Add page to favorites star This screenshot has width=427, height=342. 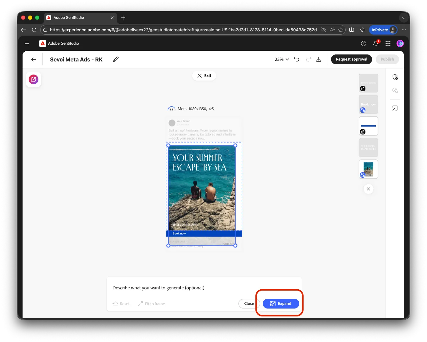click(x=341, y=30)
